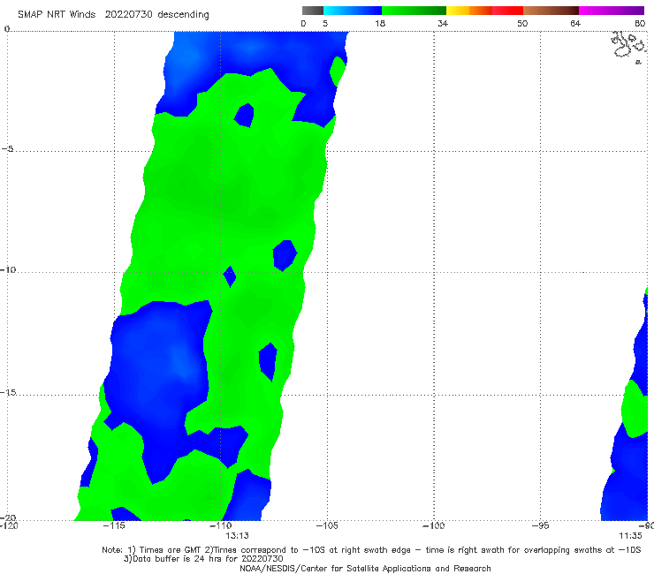Click the yellow-to-red 34-50 segment of the color bar
The height and width of the screenshot is (574, 654).
[x=484, y=11]
